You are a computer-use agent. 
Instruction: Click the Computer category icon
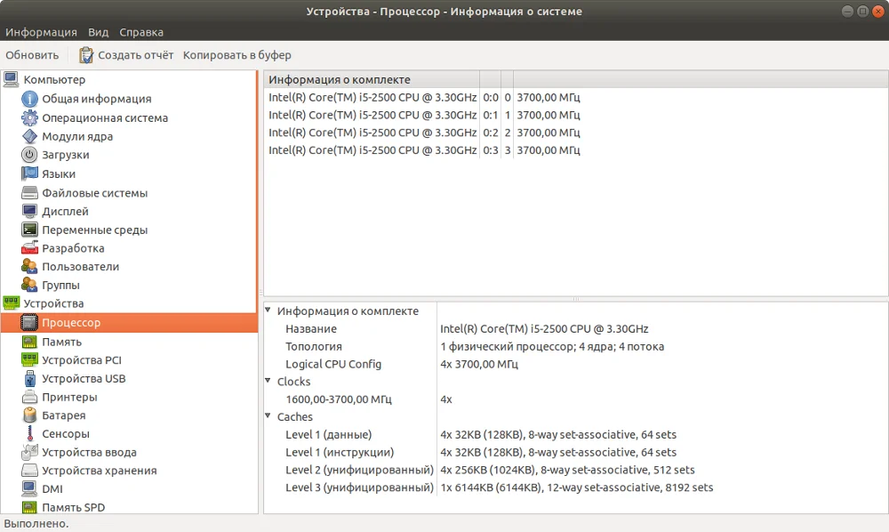(11, 79)
